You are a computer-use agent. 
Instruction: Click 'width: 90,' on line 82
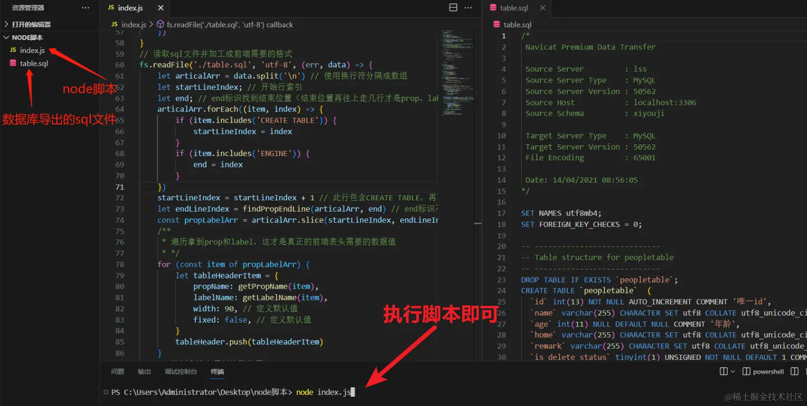pos(215,309)
